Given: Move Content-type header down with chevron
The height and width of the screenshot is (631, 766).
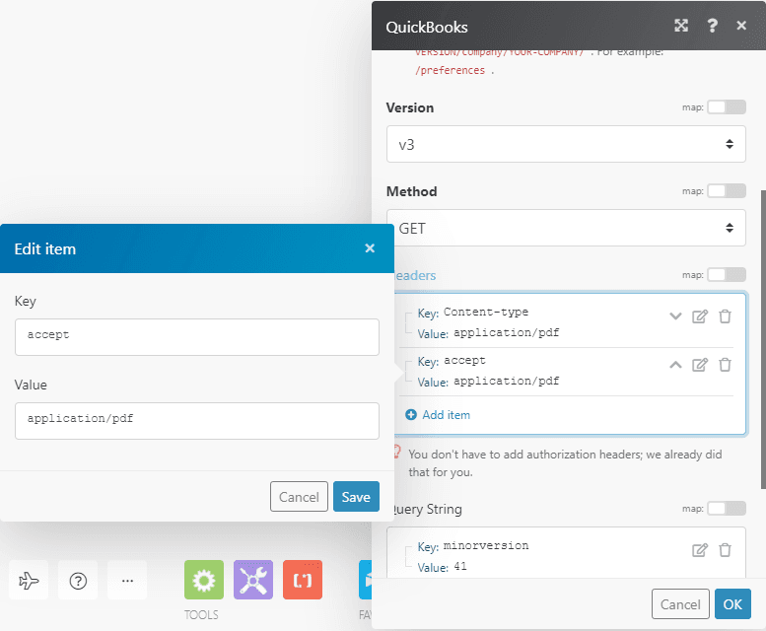Looking at the screenshot, I should (x=675, y=316).
